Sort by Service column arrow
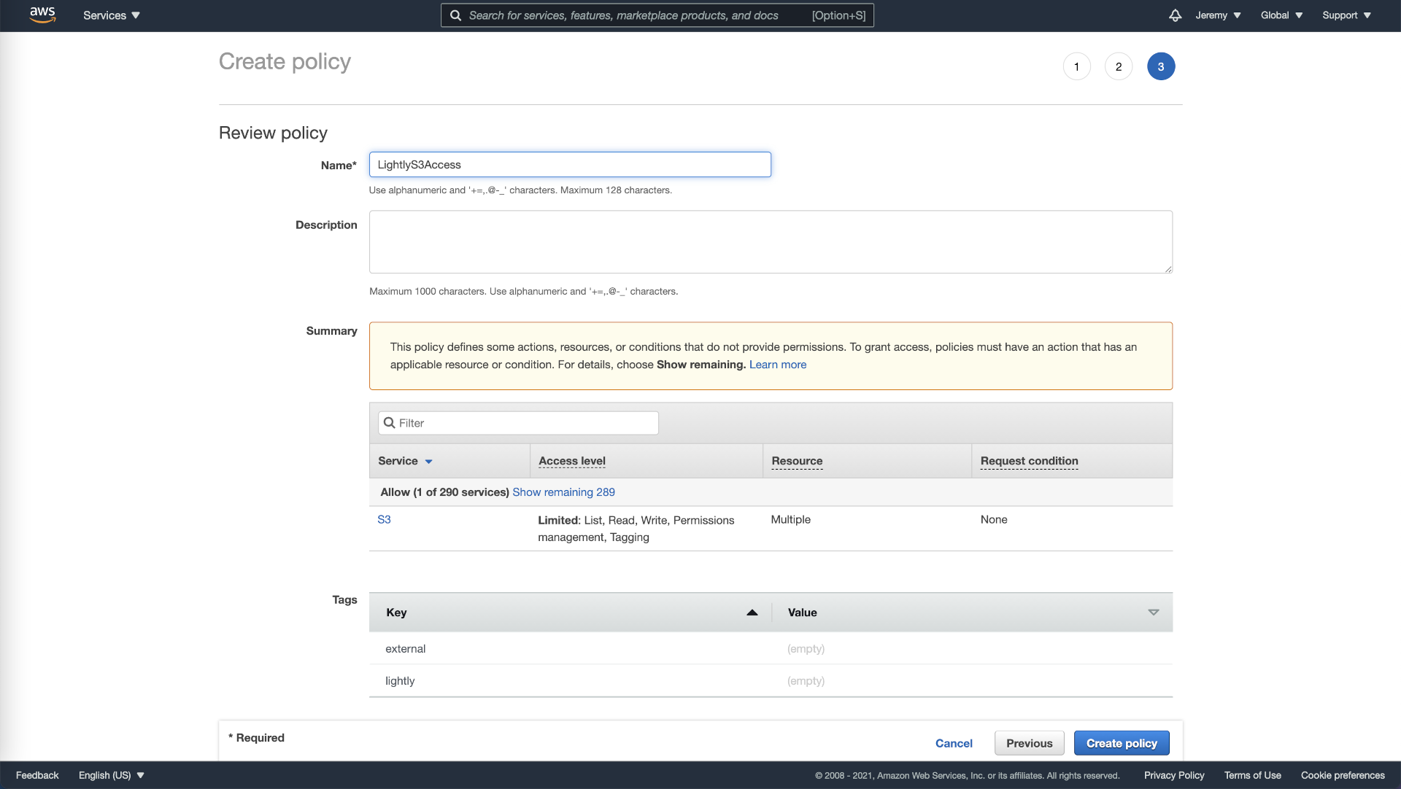This screenshot has height=789, width=1401. [x=429, y=462]
